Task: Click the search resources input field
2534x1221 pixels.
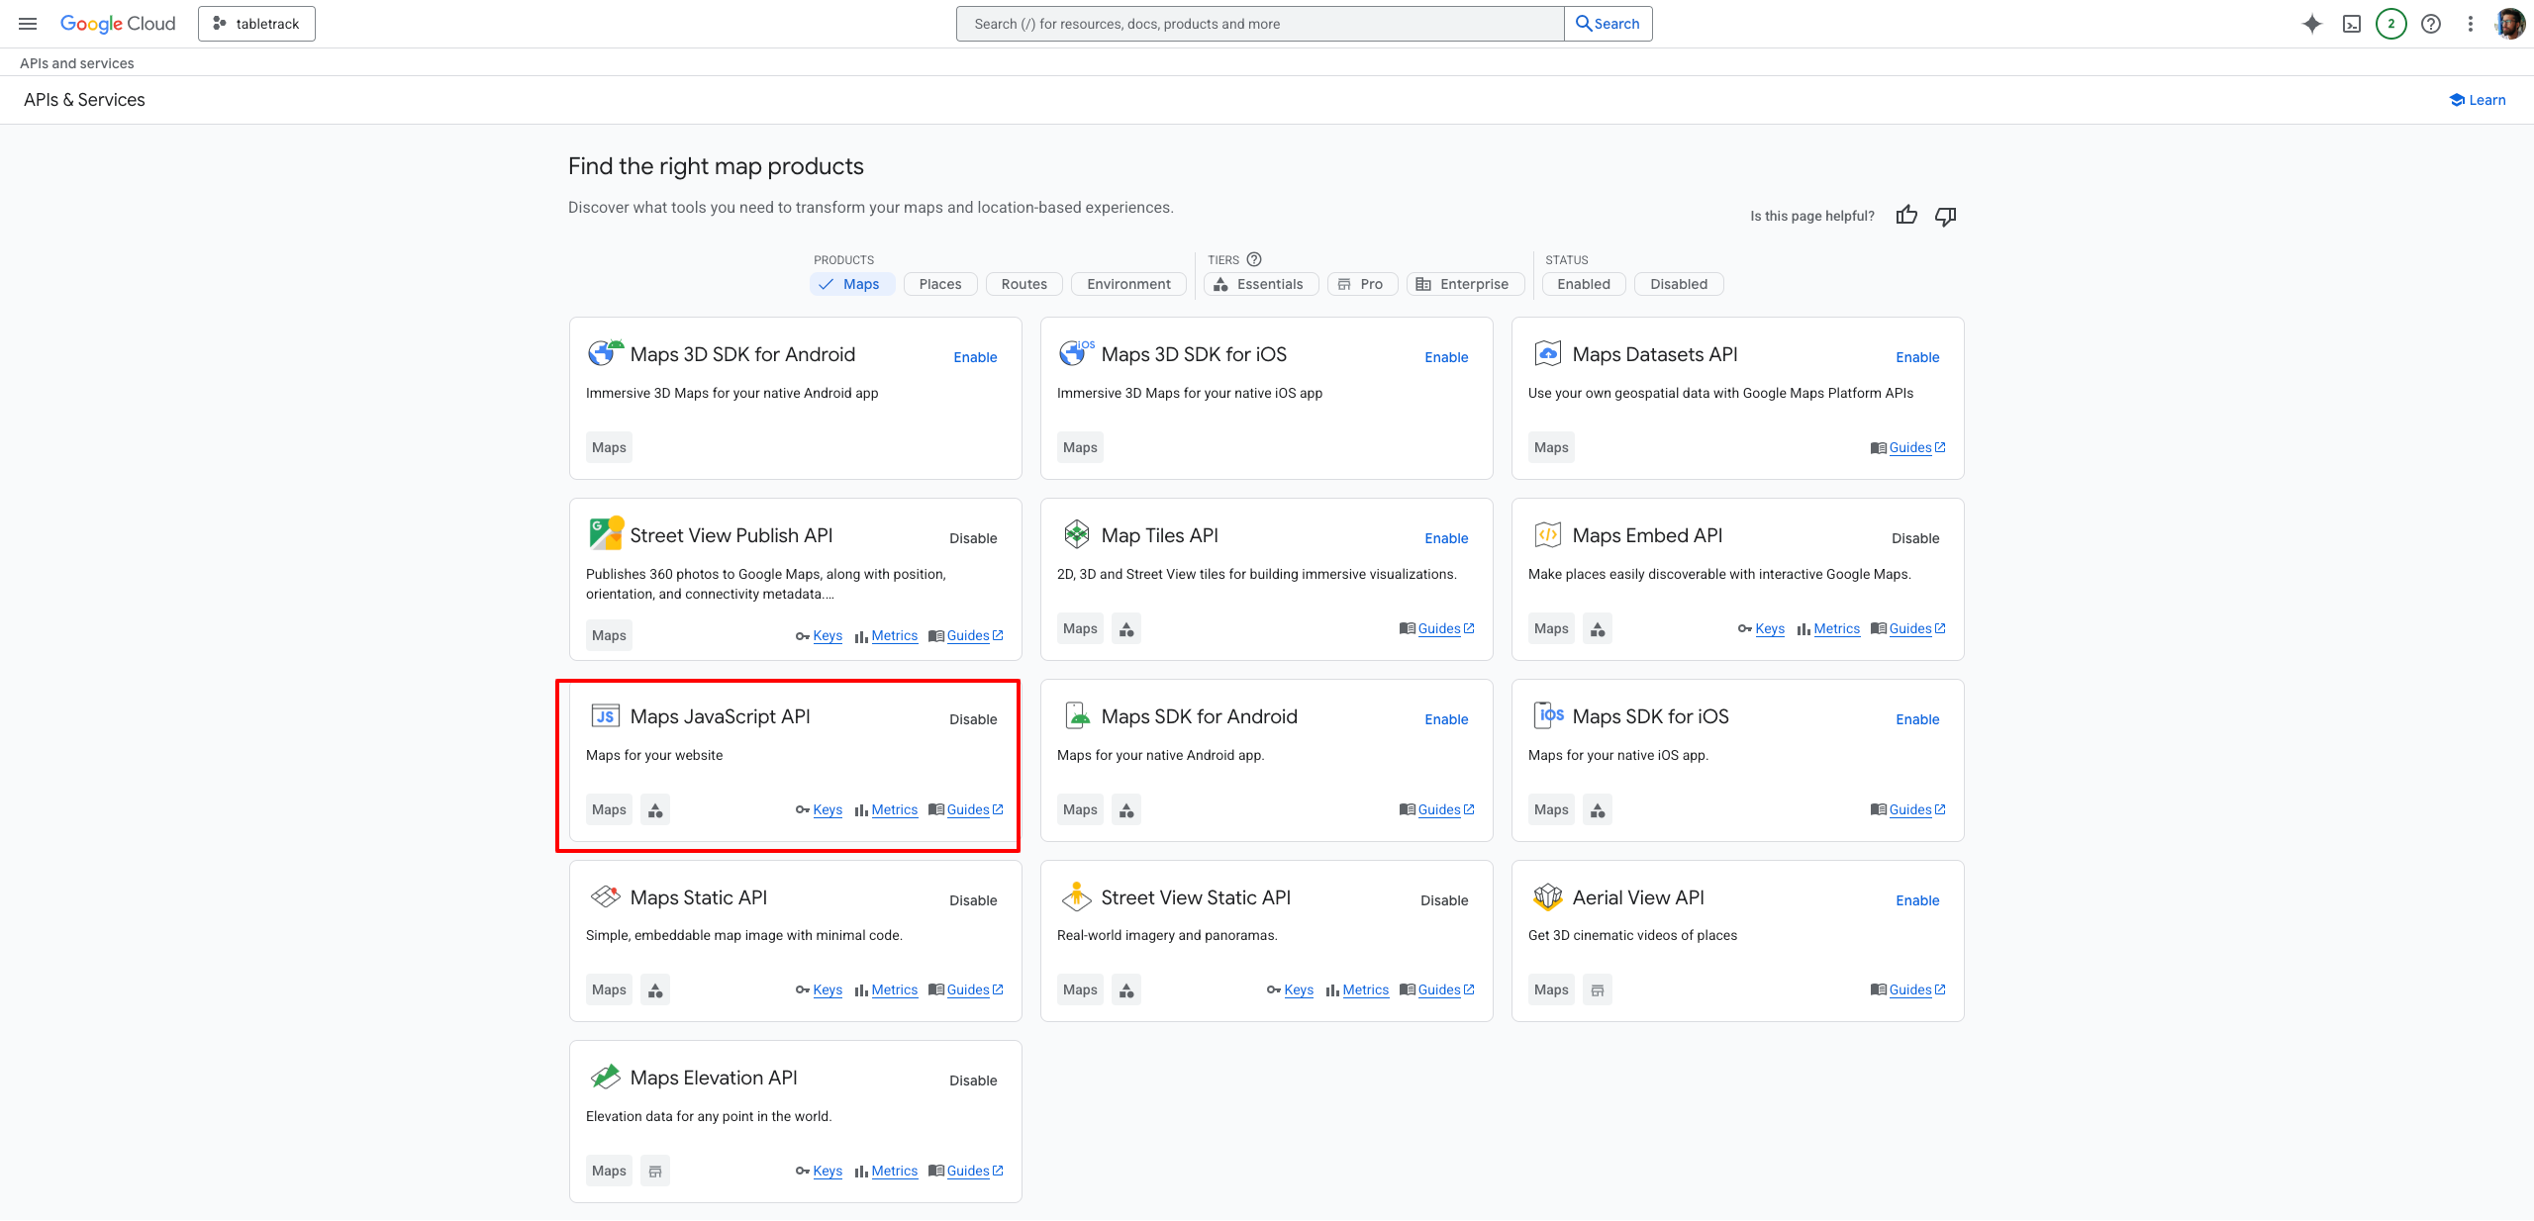Action: pyautogui.click(x=1259, y=24)
